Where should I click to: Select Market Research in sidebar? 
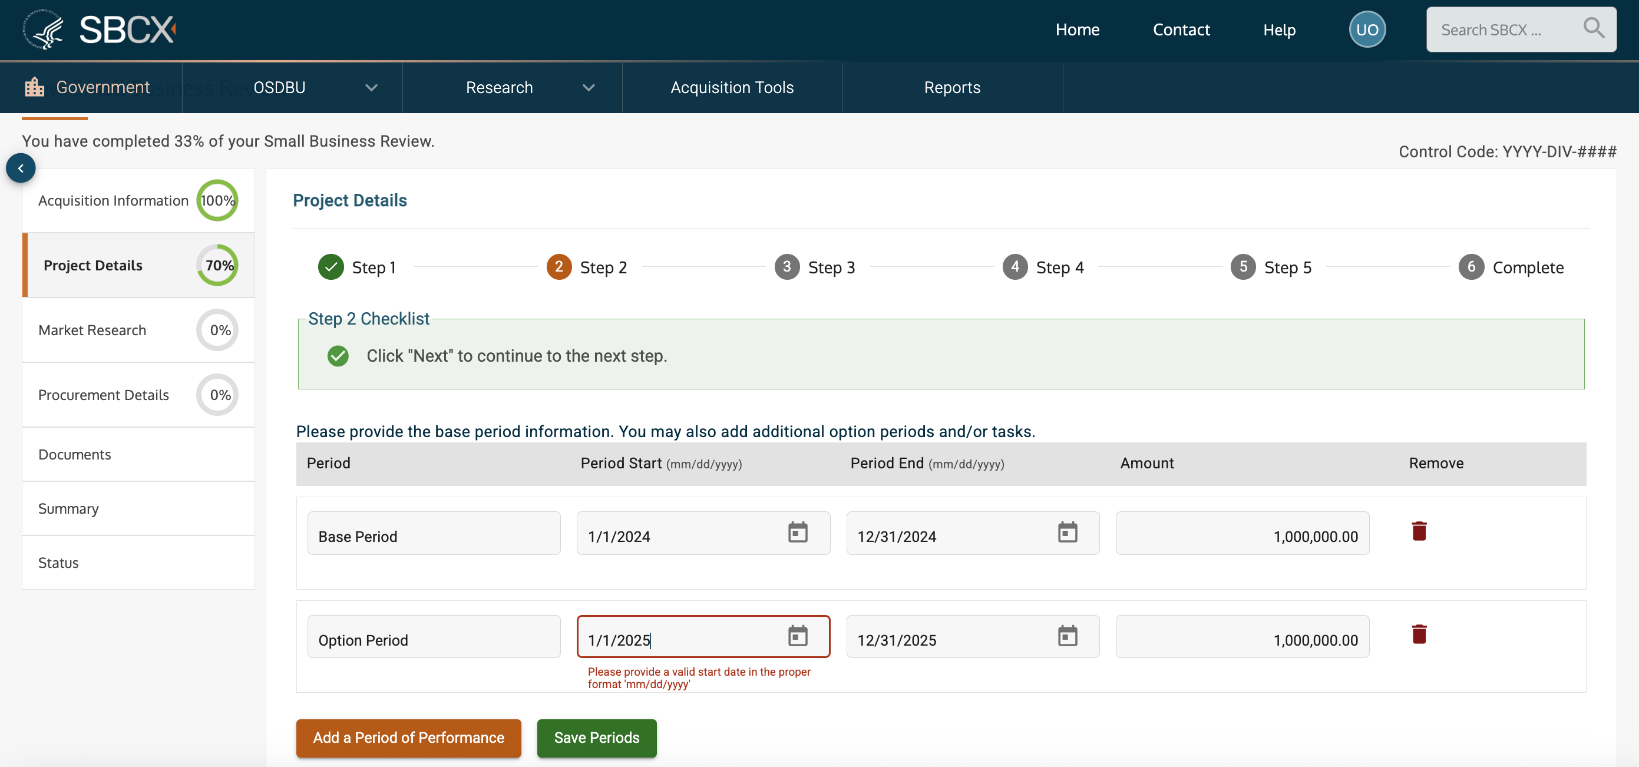[x=92, y=330]
